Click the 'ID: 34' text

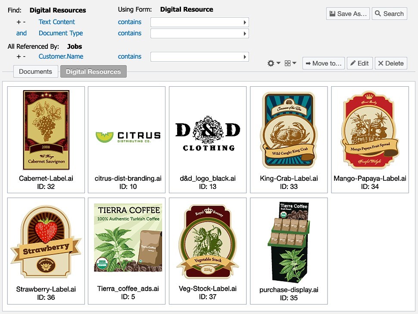click(370, 186)
